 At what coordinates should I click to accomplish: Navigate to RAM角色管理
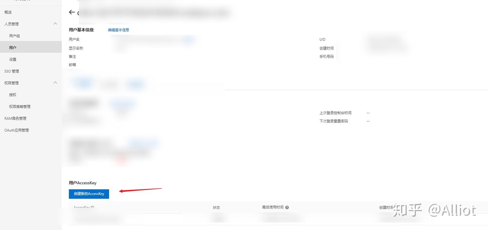[15, 118]
